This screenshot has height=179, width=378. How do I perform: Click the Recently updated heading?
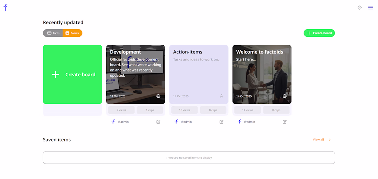click(x=63, y=22)
